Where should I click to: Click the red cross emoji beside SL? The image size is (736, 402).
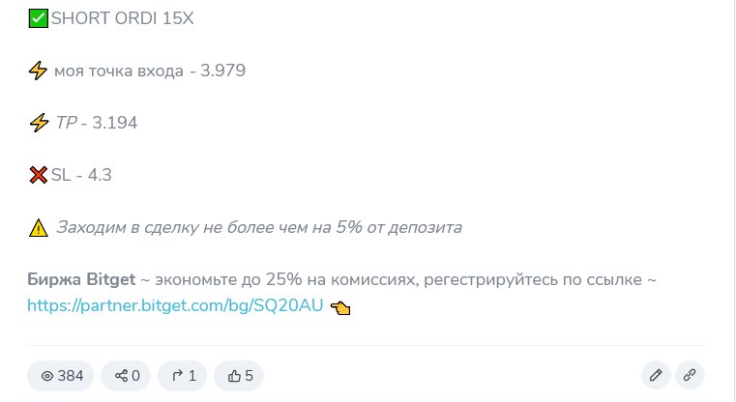click(x=38, y=175)
